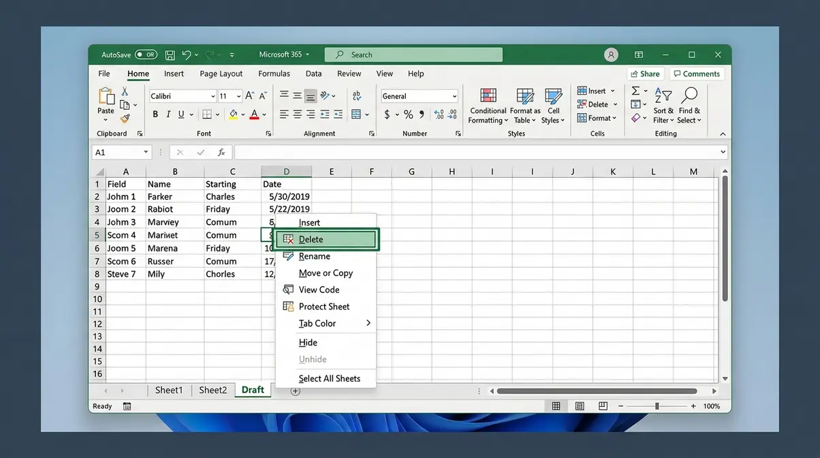
Task: Switch to Page Layout view in status bar
Action: click(x=580, y=406)
